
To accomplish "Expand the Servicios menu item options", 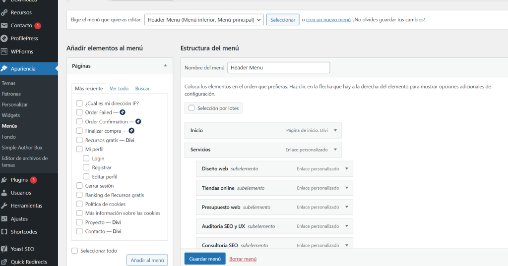I will click(335, 150).
